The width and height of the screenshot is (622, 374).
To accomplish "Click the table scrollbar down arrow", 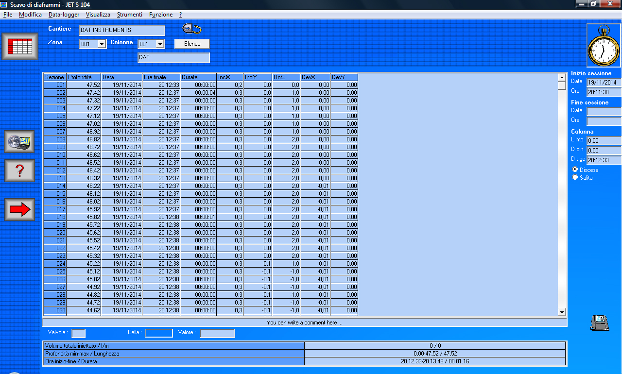I will click(x=562, y=312).
